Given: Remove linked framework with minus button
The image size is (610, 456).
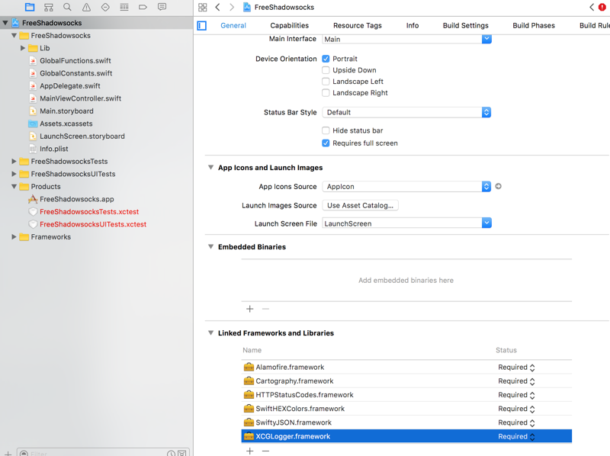Looking at the screenshot, I should [x=265, y=451].
